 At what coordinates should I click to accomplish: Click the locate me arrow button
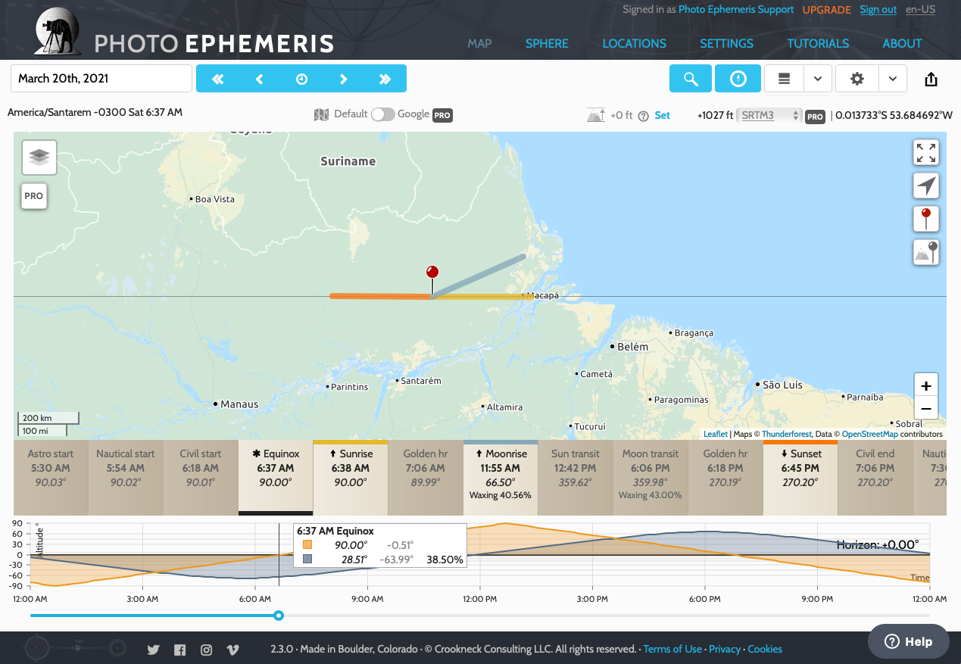925,185
